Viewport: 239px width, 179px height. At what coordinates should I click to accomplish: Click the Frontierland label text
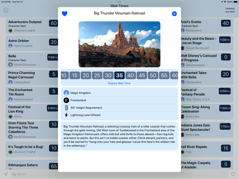point(78,100)
